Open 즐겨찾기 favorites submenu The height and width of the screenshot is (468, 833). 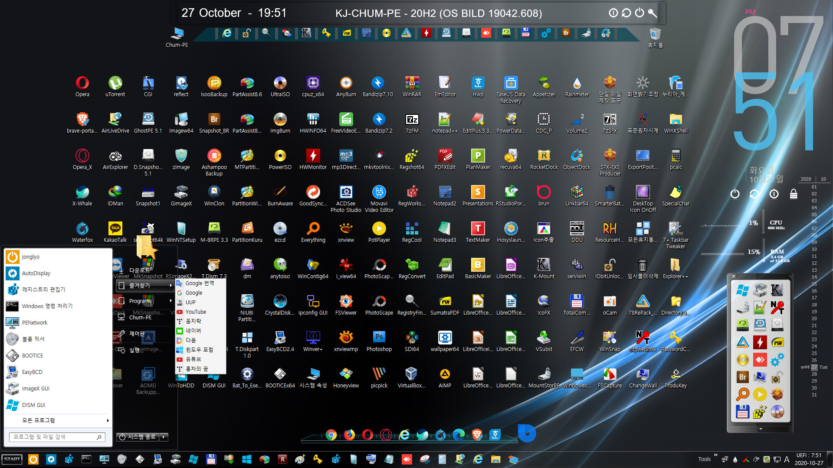point(145,286)
